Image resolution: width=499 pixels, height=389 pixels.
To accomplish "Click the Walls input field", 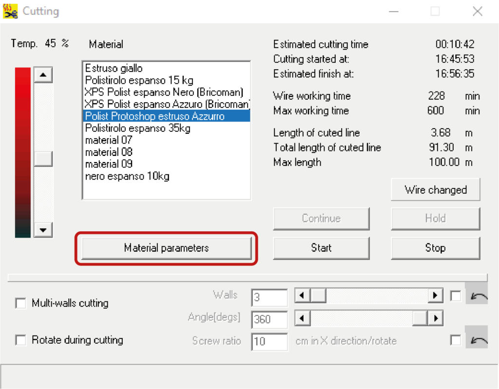I will [269, 297].
